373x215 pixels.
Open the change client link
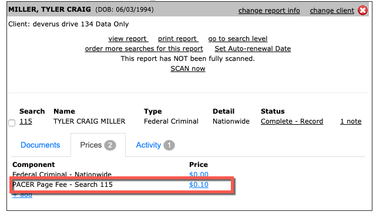coord(332,11)
